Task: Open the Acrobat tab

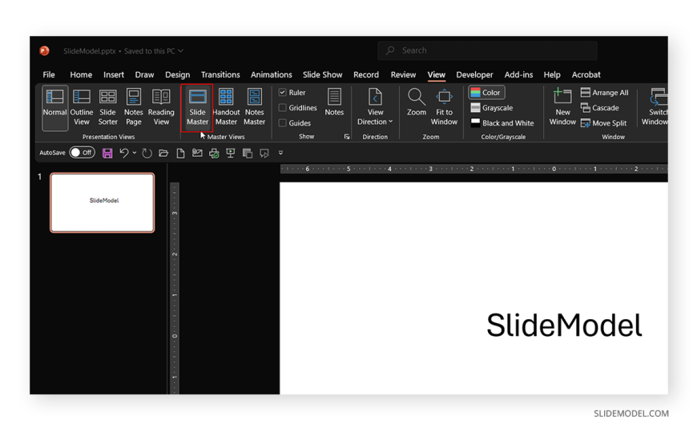Action: (586, 74)
